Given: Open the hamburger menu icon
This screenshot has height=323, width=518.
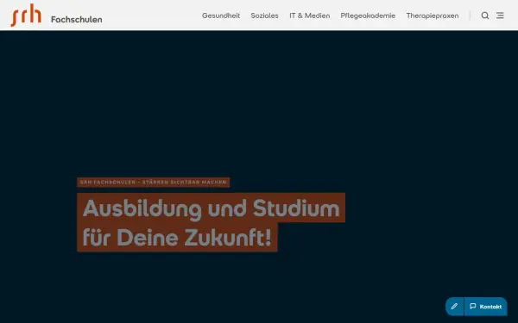Looking at the screenshot, I should click(x=500, y=16).
